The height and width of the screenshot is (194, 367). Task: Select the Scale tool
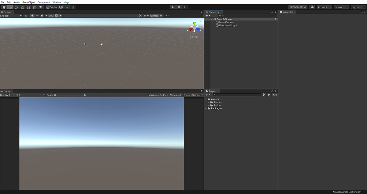click(22, 7)
